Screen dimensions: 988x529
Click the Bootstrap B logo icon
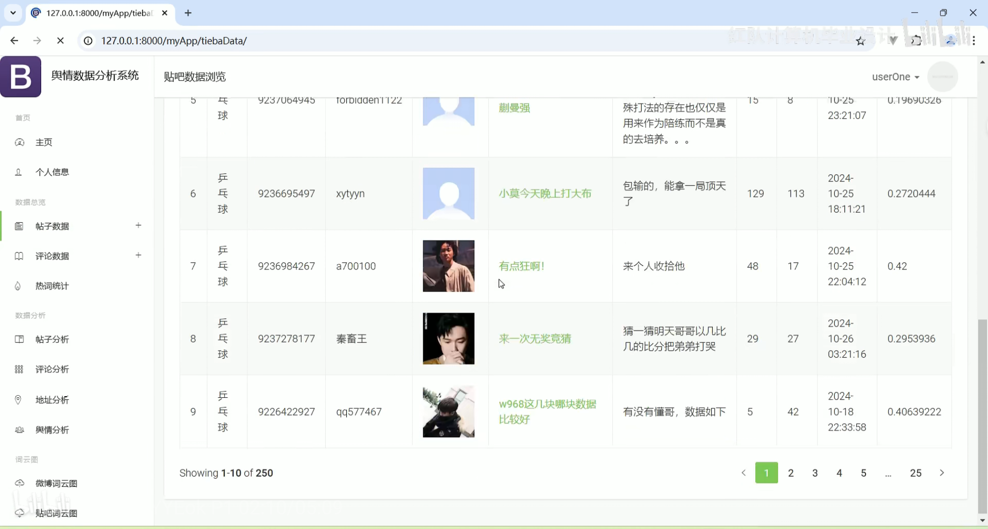pos(21,76)
